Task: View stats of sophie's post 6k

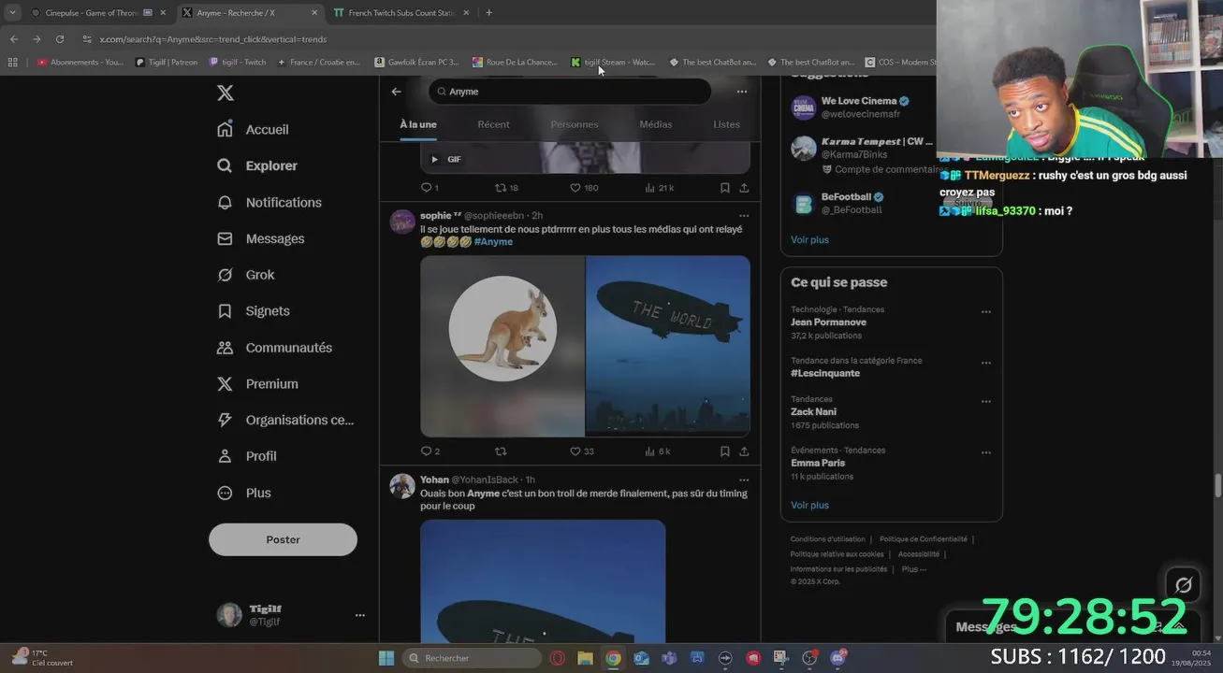Action: click(x=658, y=451)
